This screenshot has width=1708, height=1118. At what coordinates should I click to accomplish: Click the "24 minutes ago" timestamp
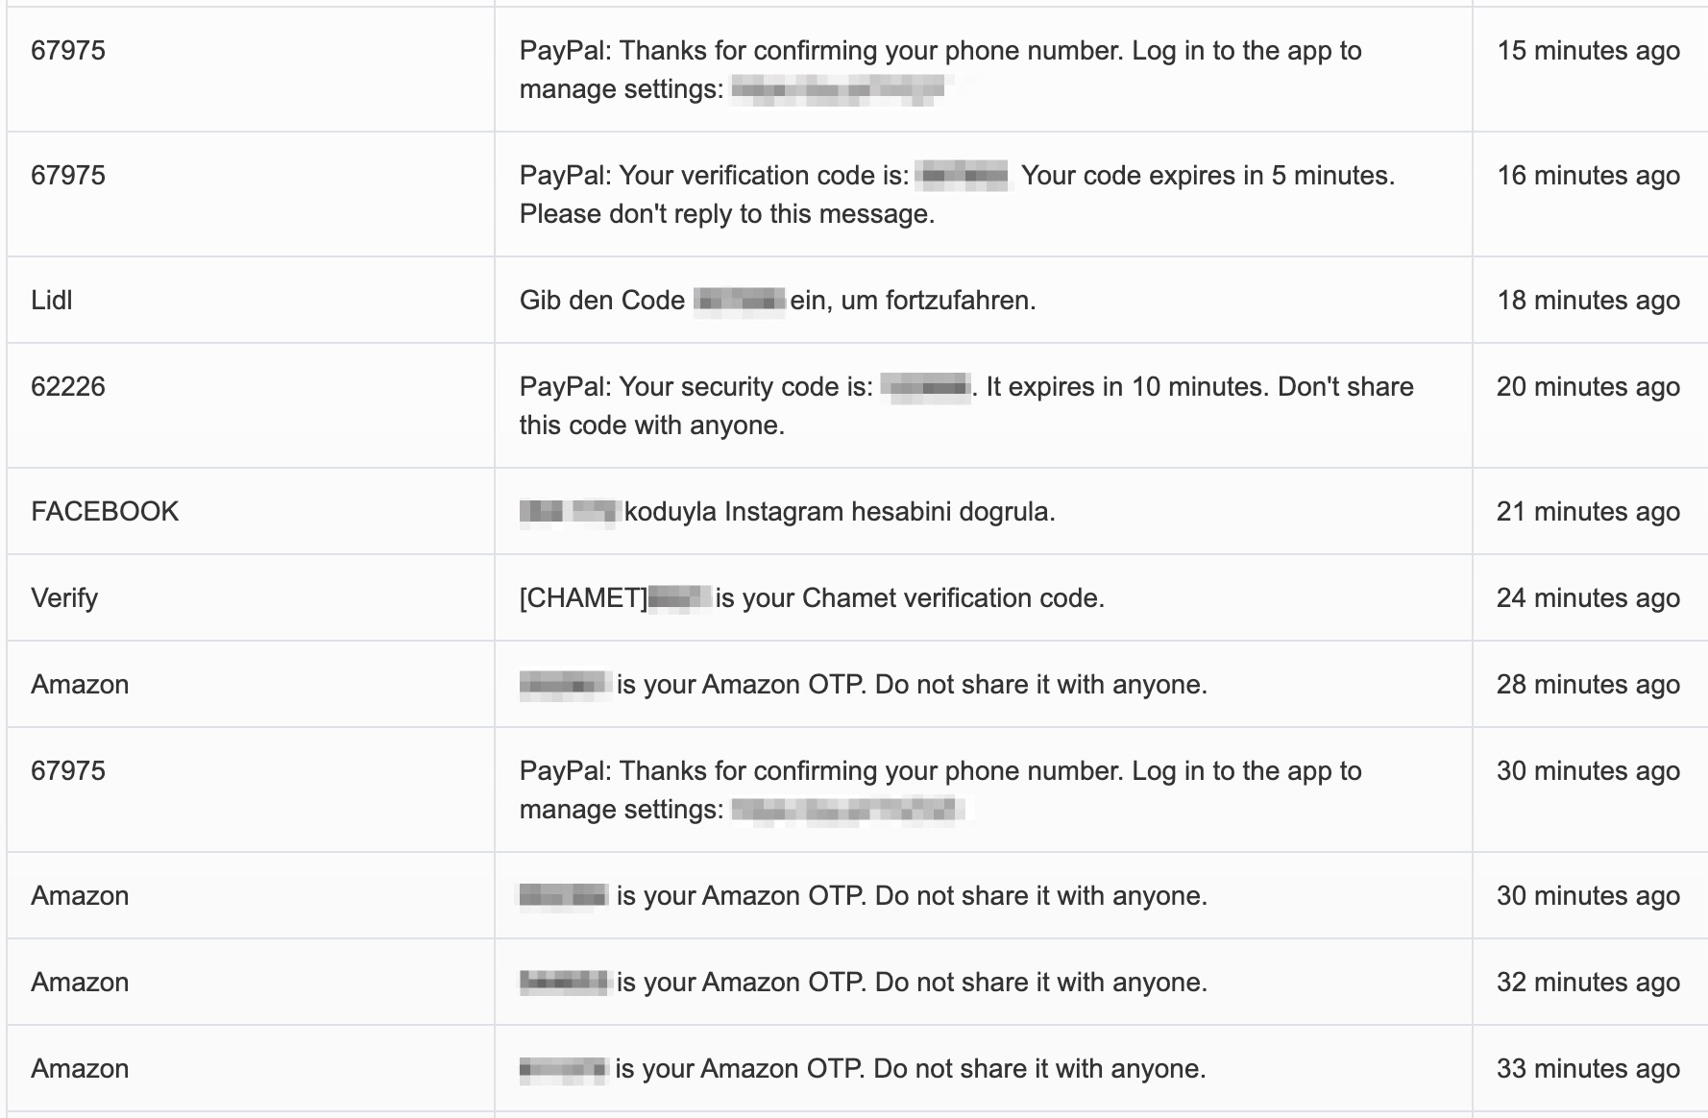(x=1588, y=598)
